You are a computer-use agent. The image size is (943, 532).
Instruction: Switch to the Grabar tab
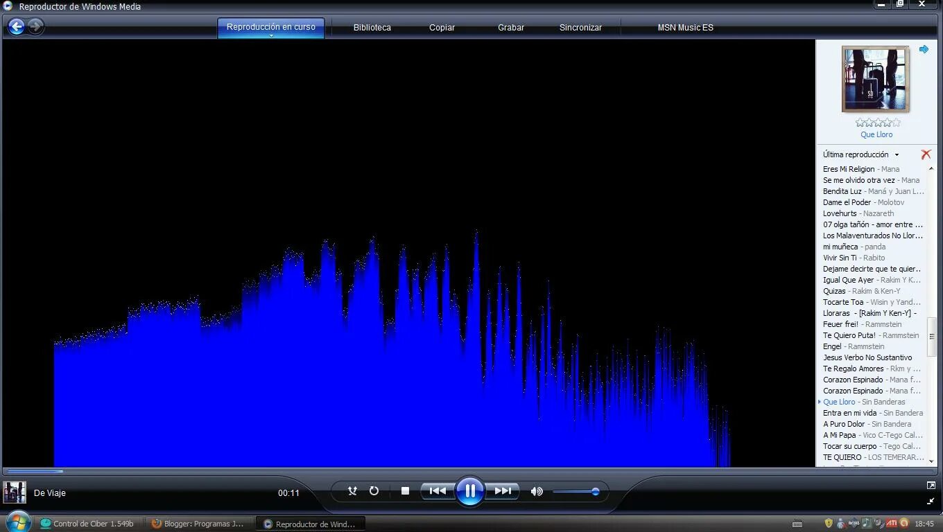(x=511, y=28)
